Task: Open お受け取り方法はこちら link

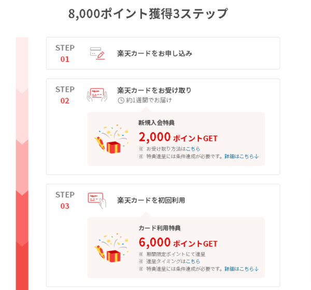Action: 193,149
